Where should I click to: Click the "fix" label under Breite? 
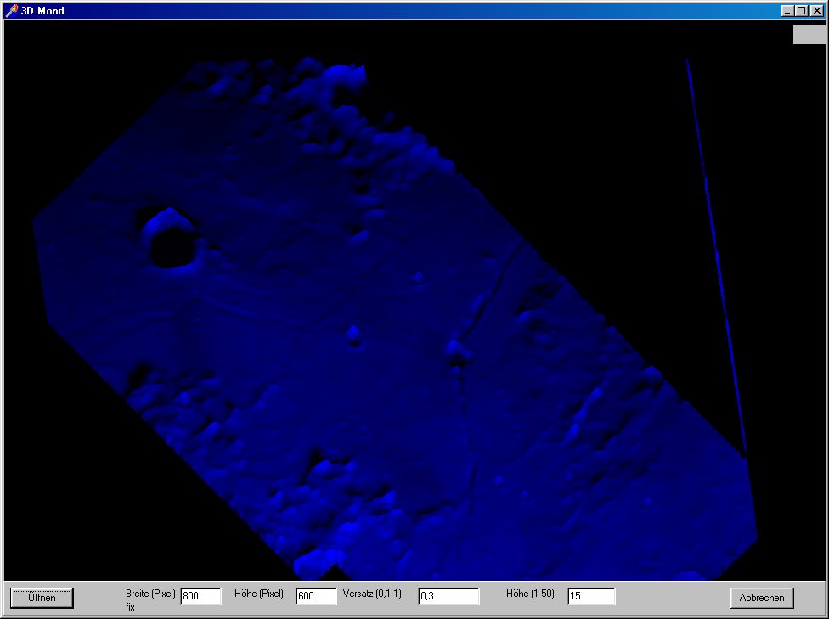click(131, 607)
